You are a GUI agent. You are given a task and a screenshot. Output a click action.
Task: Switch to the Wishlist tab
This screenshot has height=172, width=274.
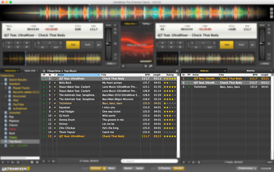[250, 71]
